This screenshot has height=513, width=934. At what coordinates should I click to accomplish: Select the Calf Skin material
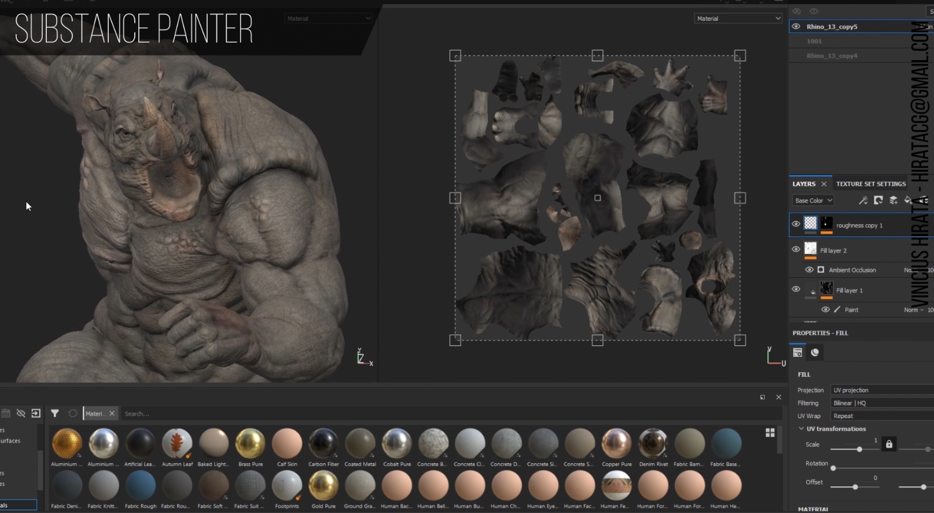tap(287, 443)
